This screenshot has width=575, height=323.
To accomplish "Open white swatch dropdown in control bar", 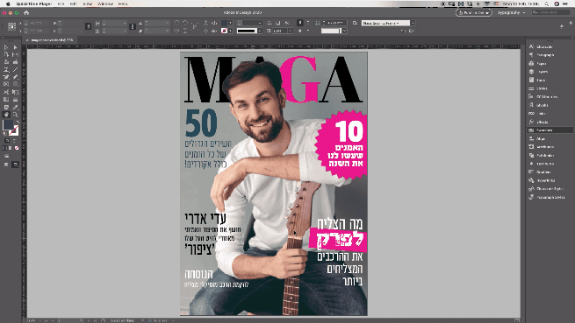I will point(344,32).
